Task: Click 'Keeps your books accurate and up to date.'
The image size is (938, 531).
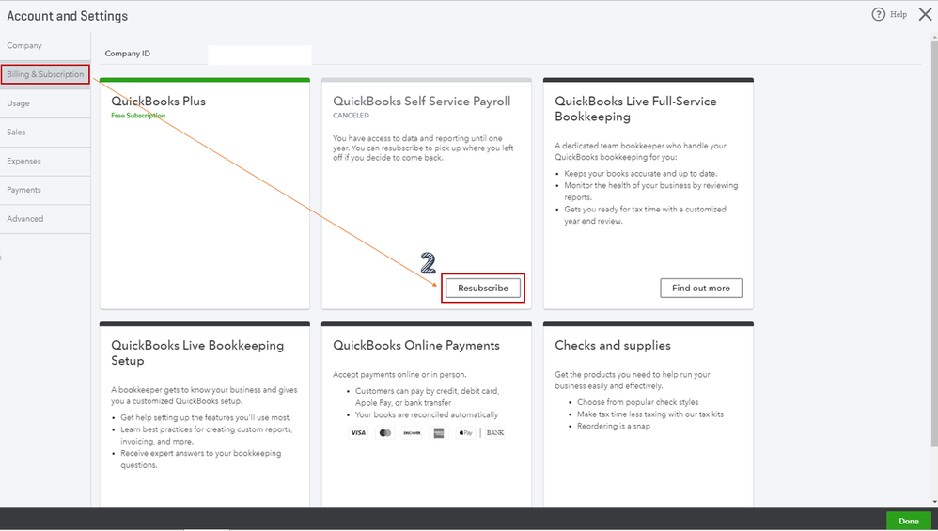Action: click(x=641, y=174)
